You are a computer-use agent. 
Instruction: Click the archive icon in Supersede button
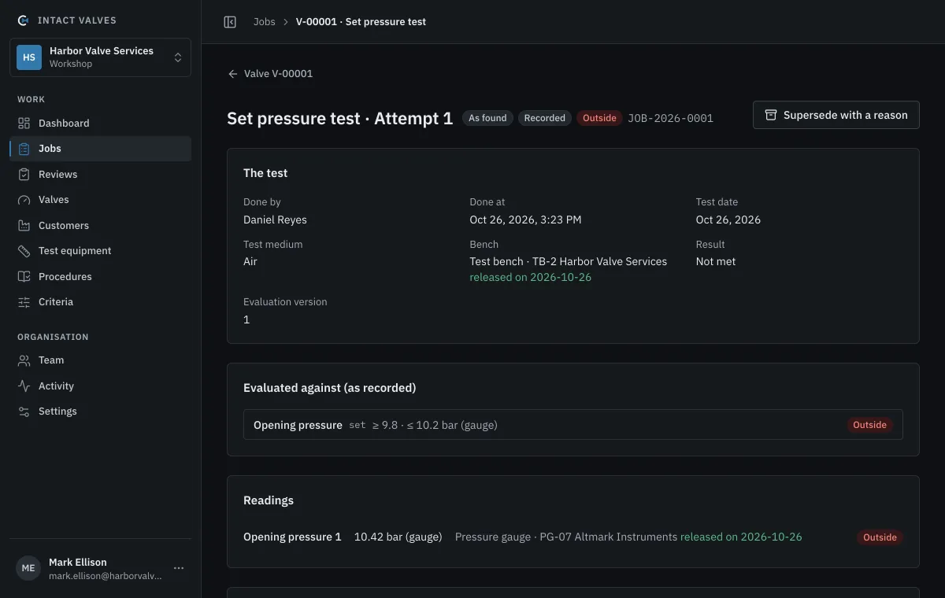coord(771,115)
